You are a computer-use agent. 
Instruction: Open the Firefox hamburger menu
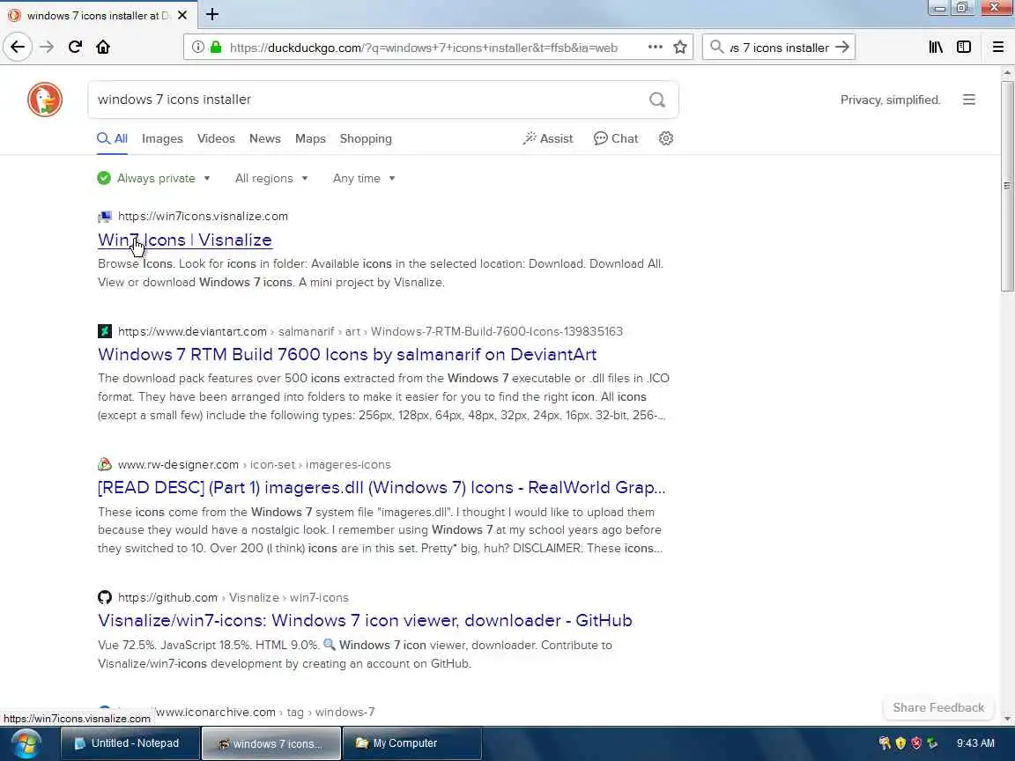(x=997, y=47)
